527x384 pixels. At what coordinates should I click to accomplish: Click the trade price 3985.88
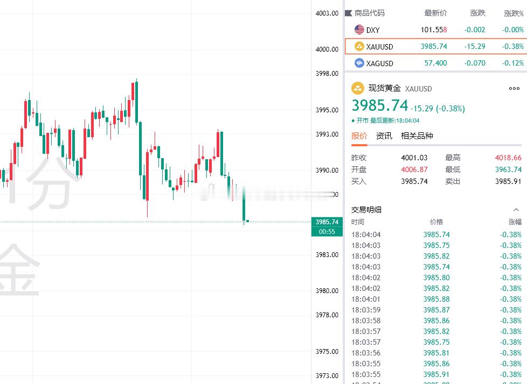(436, 299)
